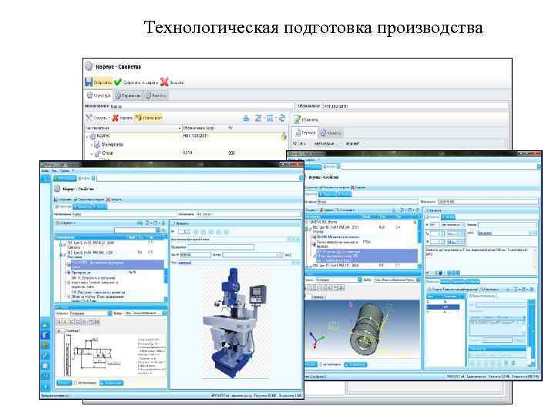Screen dimensions: 555x416
Task: Open the 'Создать' dropdown in front-left window tree panel
Action: click(x=66, y=223)
